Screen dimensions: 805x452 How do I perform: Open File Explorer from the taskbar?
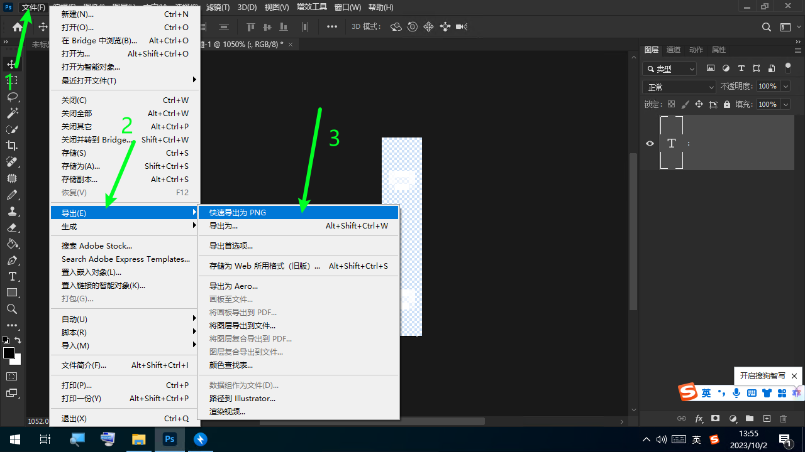[138, 439]
